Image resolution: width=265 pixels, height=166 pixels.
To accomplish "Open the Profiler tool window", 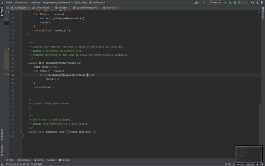I will coord(39,160).
